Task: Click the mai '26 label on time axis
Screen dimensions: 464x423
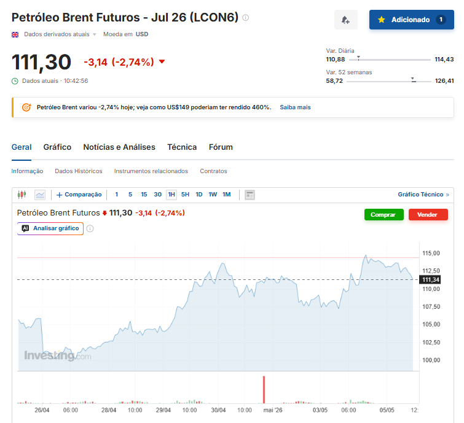Action: (x=273, y=410)
